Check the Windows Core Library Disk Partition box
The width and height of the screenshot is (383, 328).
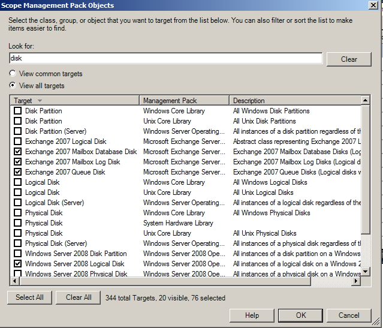coord(17,111)
